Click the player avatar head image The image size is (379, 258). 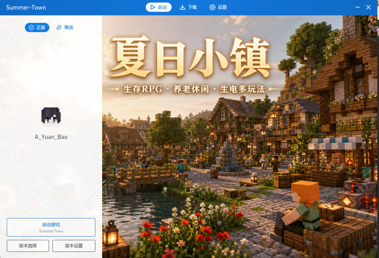pyautogui.click(x=51, y=116)
